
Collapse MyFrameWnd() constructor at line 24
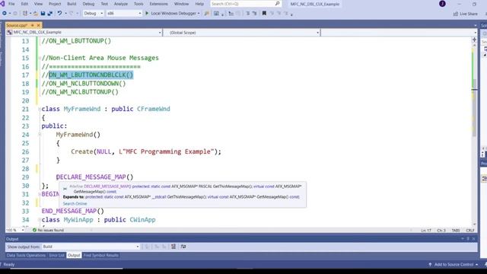tap(40, 135)
